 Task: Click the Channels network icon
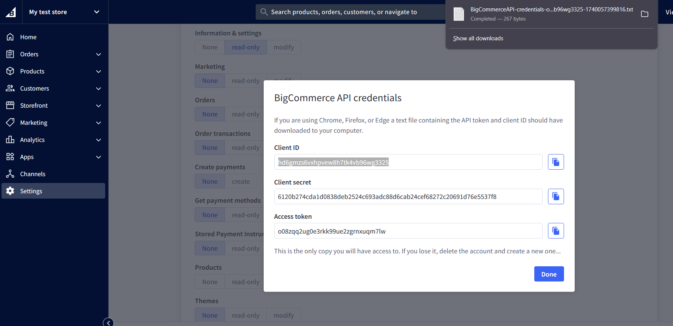(x=10, y=174)
